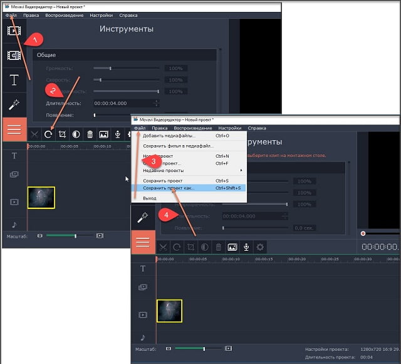Screen dimensions: 401x364
Task: Click the zoom-out icon beside Масштаб in front window
Action: point(169,349)
